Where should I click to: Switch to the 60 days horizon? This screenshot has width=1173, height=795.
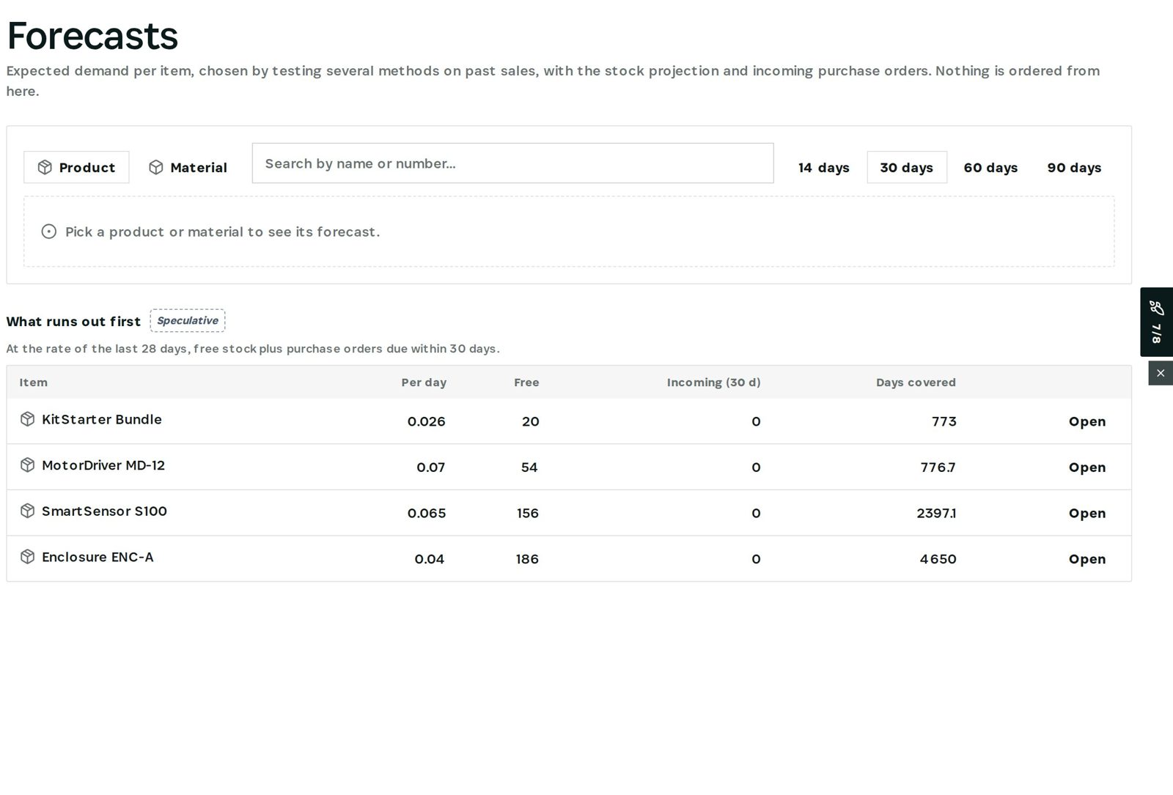click(x=990, y=167)
